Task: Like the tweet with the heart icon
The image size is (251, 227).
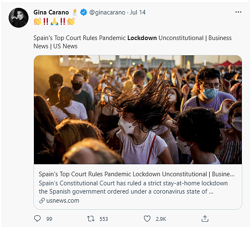Action: tap(147, 218)
